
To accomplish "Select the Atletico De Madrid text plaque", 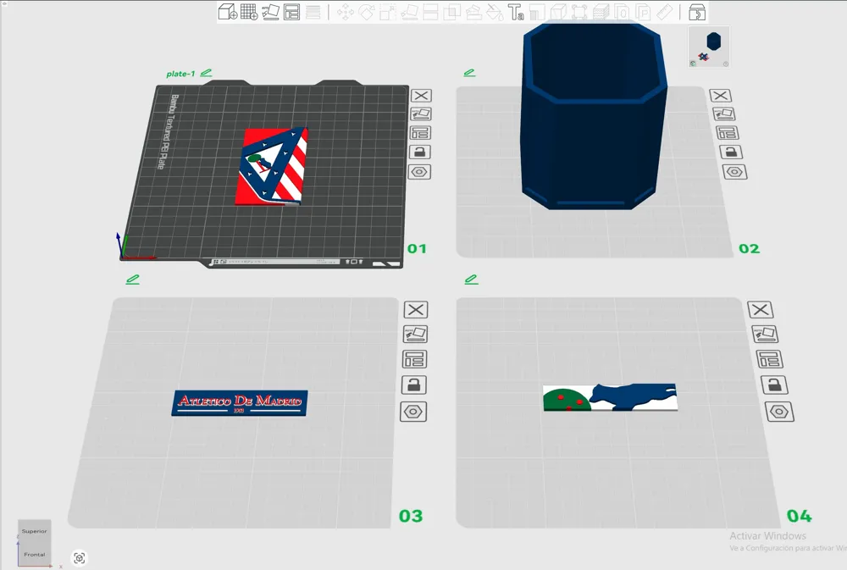I will coord(240,403).
